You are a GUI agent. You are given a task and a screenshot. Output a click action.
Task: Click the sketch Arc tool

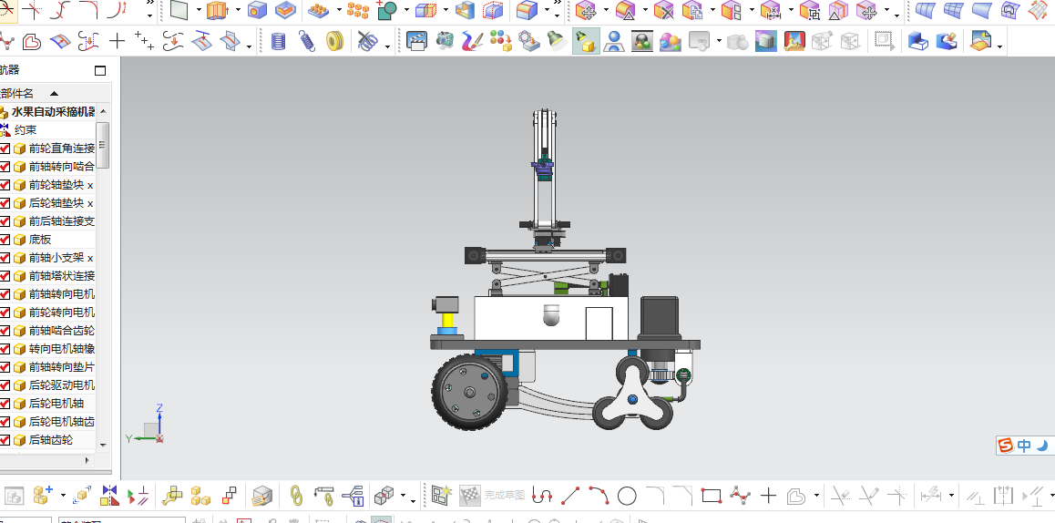tap(599, 497)
